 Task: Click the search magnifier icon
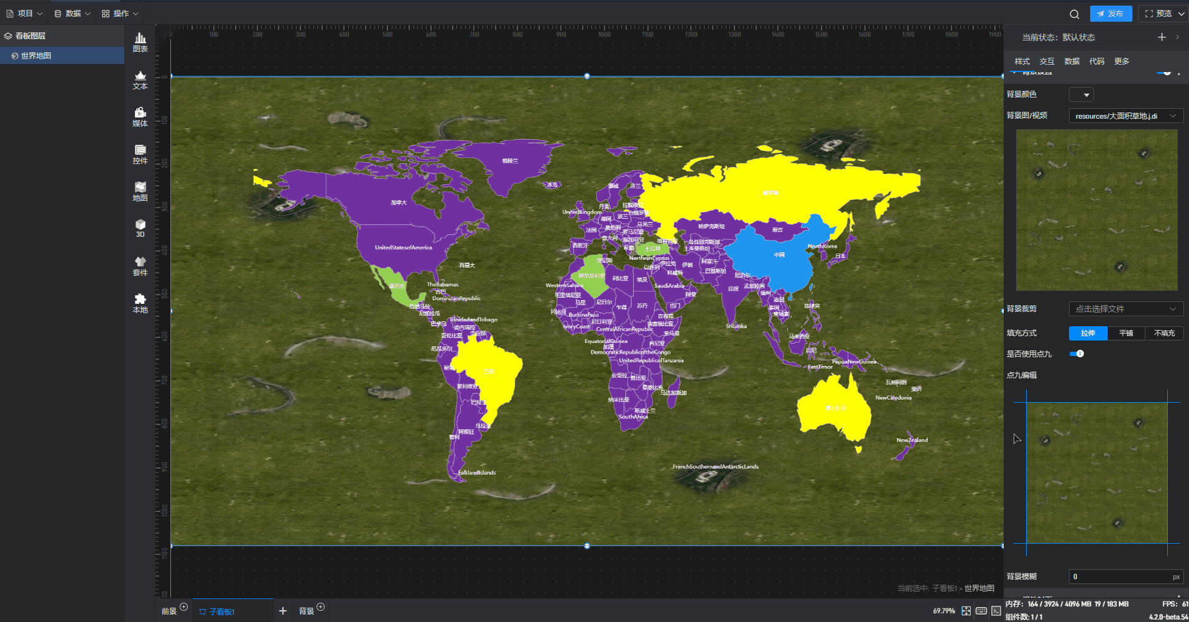(x=1074, y=14)
